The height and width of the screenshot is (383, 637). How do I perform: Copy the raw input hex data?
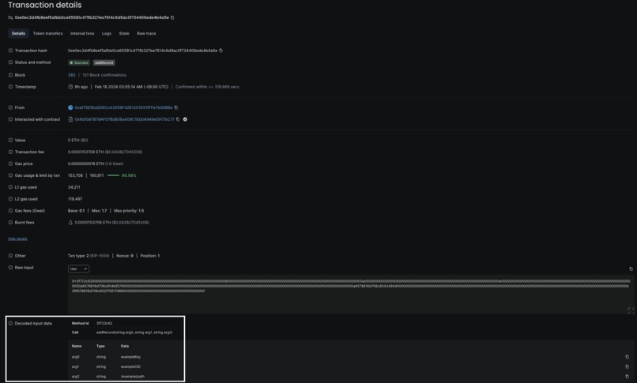(631, 269)
